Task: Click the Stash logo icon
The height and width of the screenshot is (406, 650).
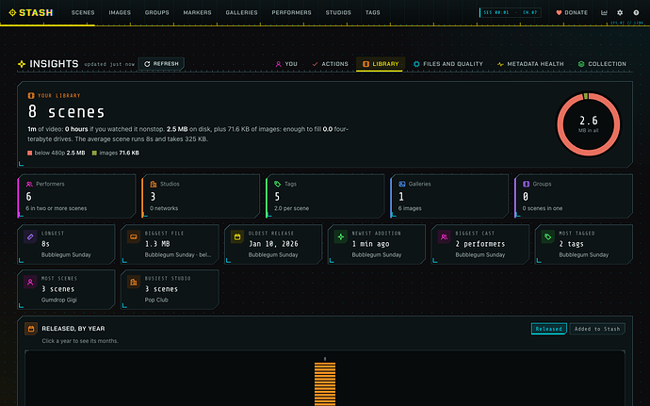Action: pos(12,13)
